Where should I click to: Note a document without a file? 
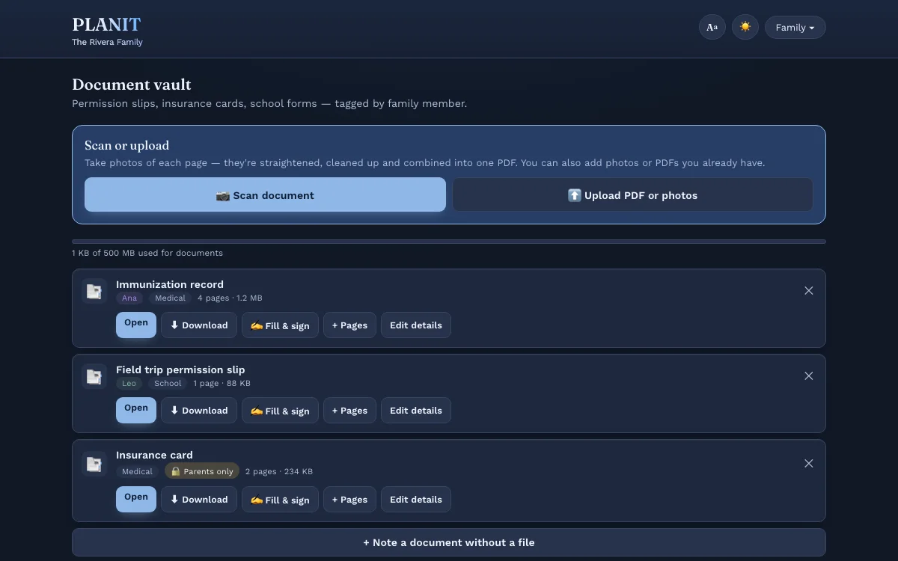(449, 542)
